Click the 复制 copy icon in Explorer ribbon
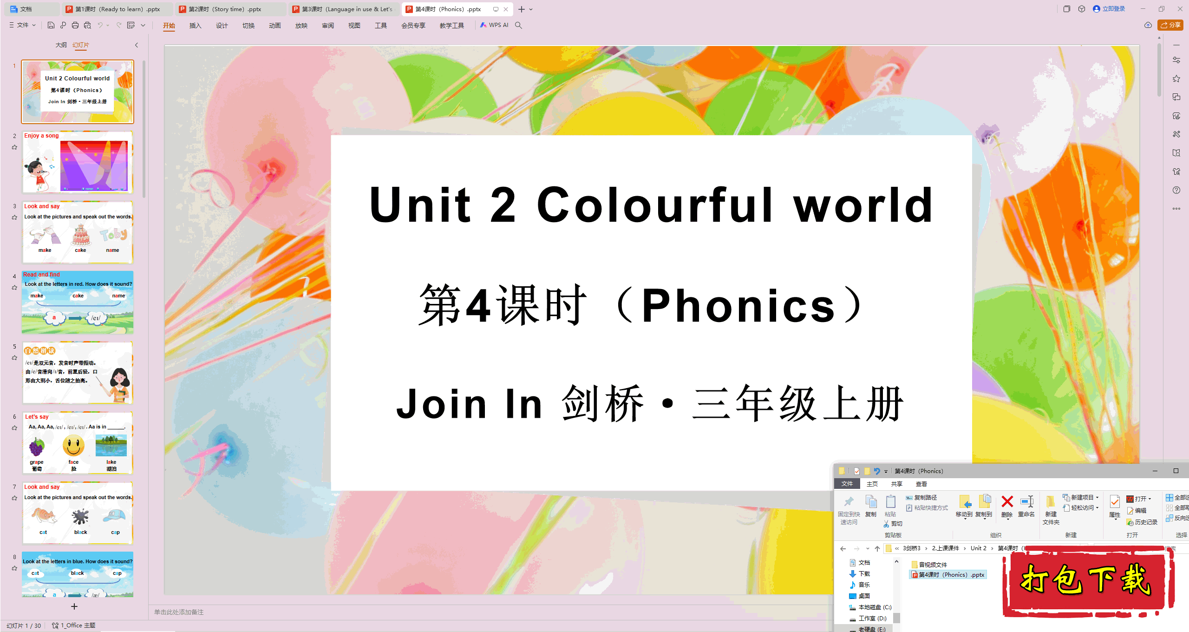1189x632 pixels. (871, 507)
